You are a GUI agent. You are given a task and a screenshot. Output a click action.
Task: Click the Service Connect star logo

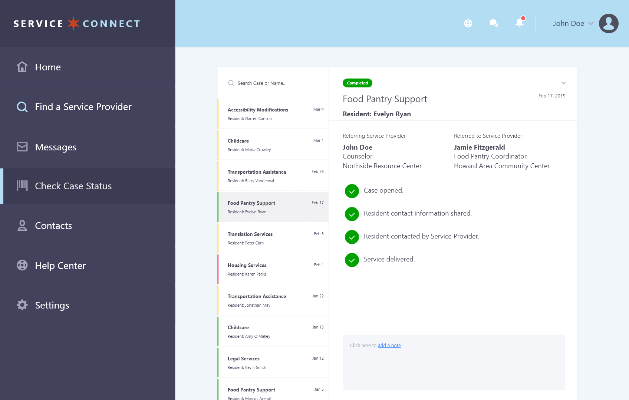coord(73,23)
